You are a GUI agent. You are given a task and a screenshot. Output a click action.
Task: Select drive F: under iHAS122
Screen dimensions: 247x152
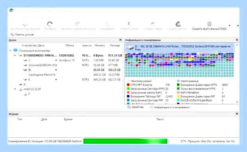[29, 94]
